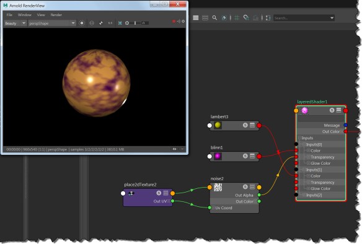362x244 pixels.
Task: Click the layeredShader1 pink swatch
Action: [305, 110]
